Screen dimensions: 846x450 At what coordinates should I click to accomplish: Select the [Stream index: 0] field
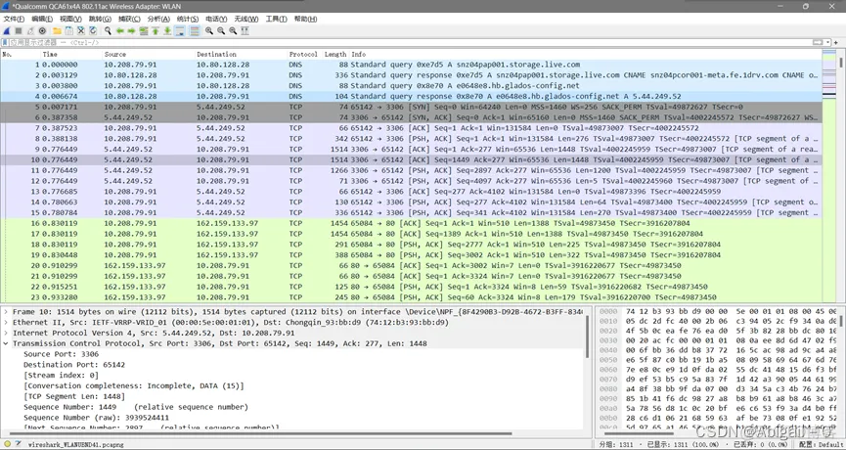click(61, 375)
